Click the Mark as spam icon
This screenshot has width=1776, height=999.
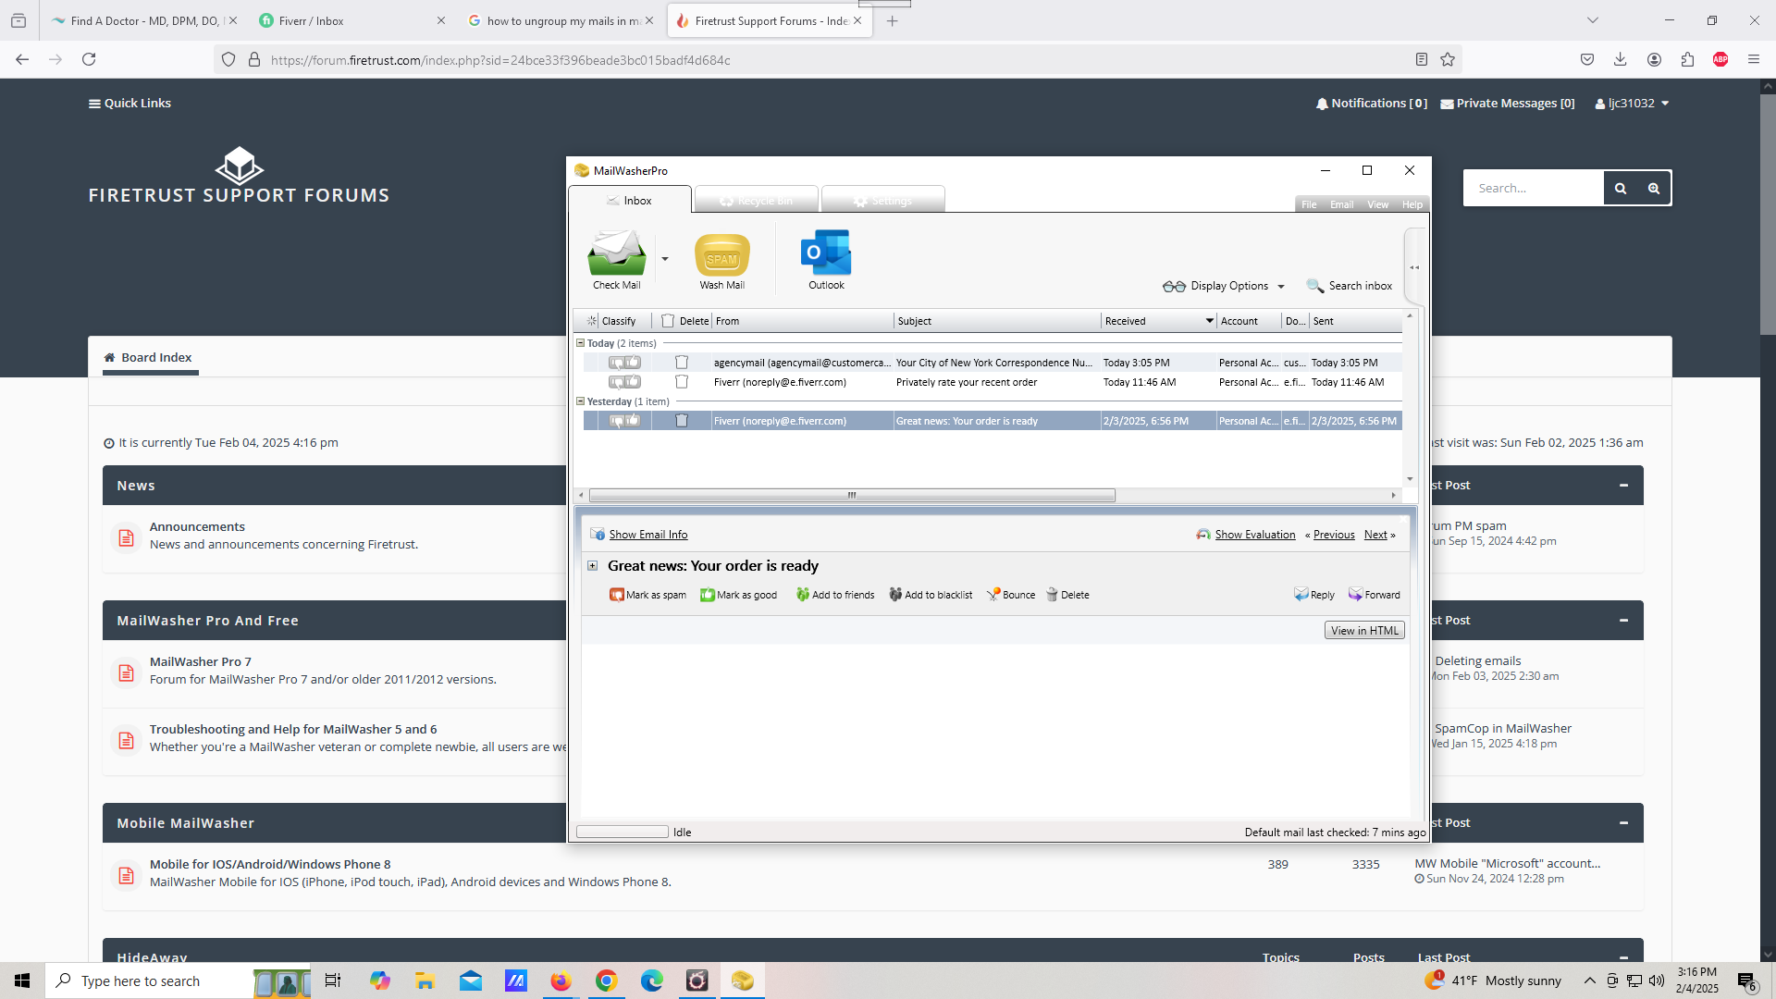click(x=617, y=595)
